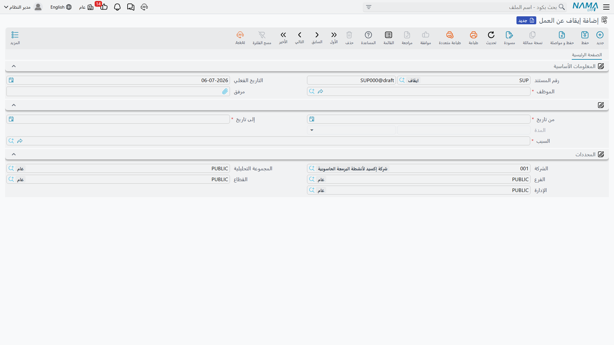Open the hamburger main menu
This screenshot has height=345, width=614.
[x=606, y=7]
